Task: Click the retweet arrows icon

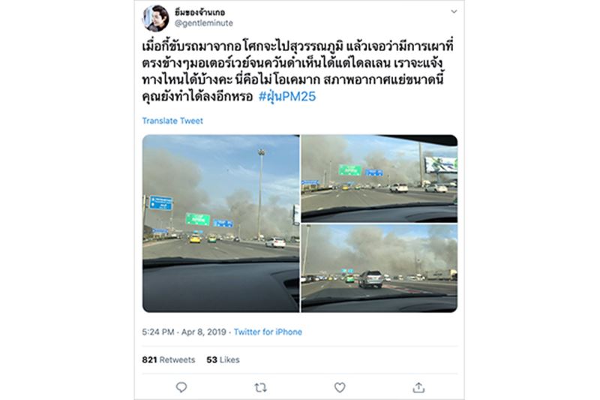Action: point(260,388)
